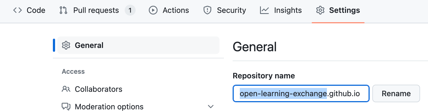
Task: Click the gear icon beside General in sidebar
Action: [x=66, y=45]
